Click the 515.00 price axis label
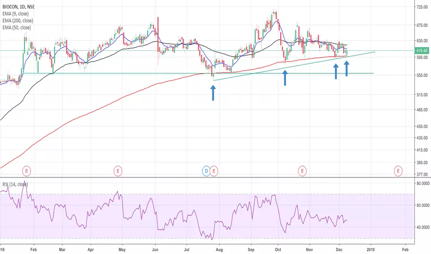 click(x=422, y=95)
